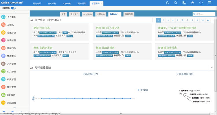
Task: Click the T-shirt theme icon
Action: click(201, 3)
